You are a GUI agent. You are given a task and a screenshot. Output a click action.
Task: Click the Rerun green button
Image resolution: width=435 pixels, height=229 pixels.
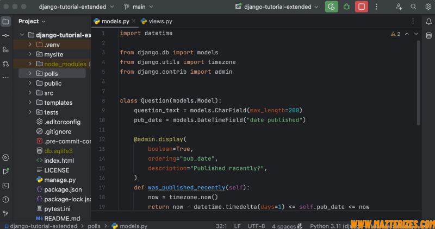coord(332,7)
